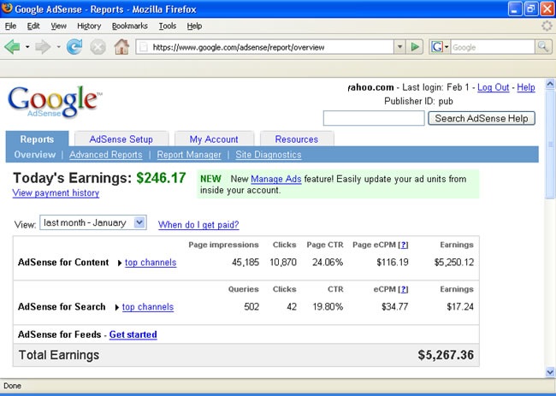Click inside the AdSense help search field
Viewport: 556px width, 396px height.
374,118
